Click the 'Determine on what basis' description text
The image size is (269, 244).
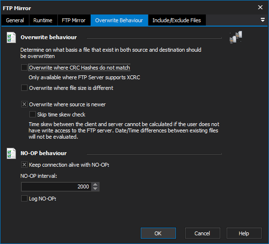click(111, 53)
